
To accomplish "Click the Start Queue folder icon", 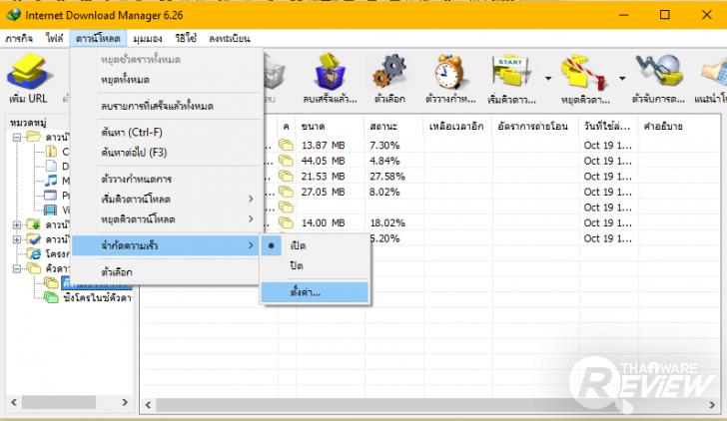I will click(x=511, y=72).
